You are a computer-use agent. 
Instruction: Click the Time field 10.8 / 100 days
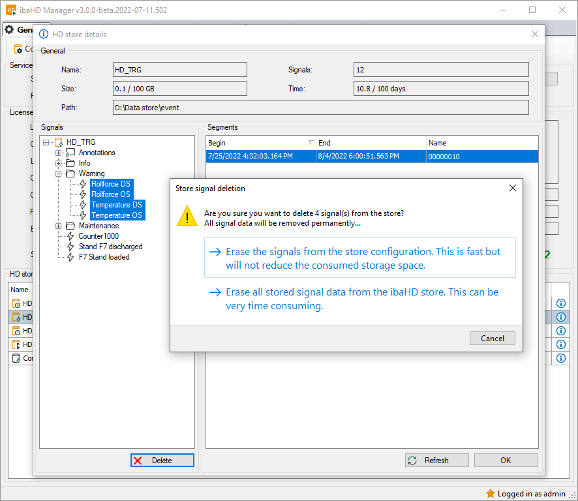click(x=441, y=89)
